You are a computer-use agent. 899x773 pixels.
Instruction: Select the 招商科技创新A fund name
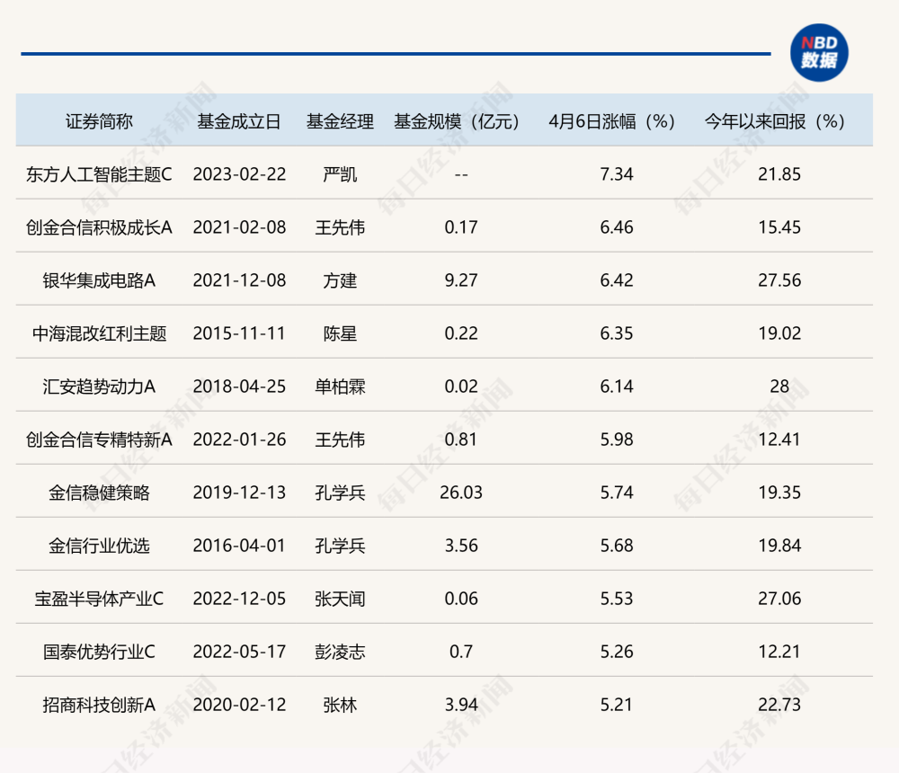coord(99,705)
